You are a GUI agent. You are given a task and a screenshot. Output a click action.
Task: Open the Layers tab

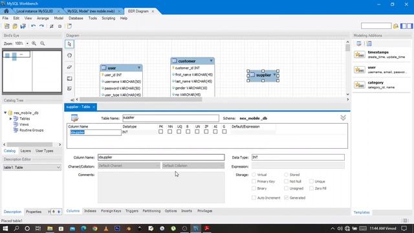pos(26,151)
